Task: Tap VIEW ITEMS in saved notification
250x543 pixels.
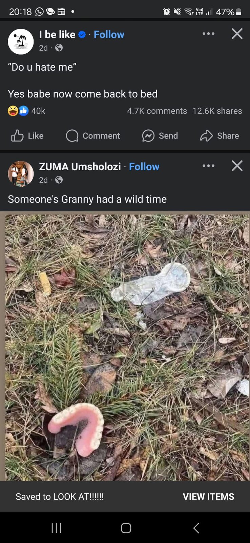Action: 208,497
